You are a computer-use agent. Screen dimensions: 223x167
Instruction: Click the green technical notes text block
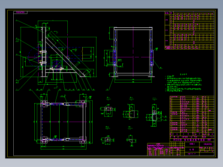[x=183, y=83]
